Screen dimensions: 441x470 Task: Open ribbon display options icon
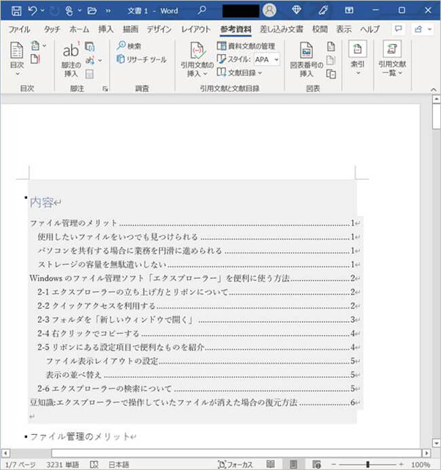[x=349, y=10]
